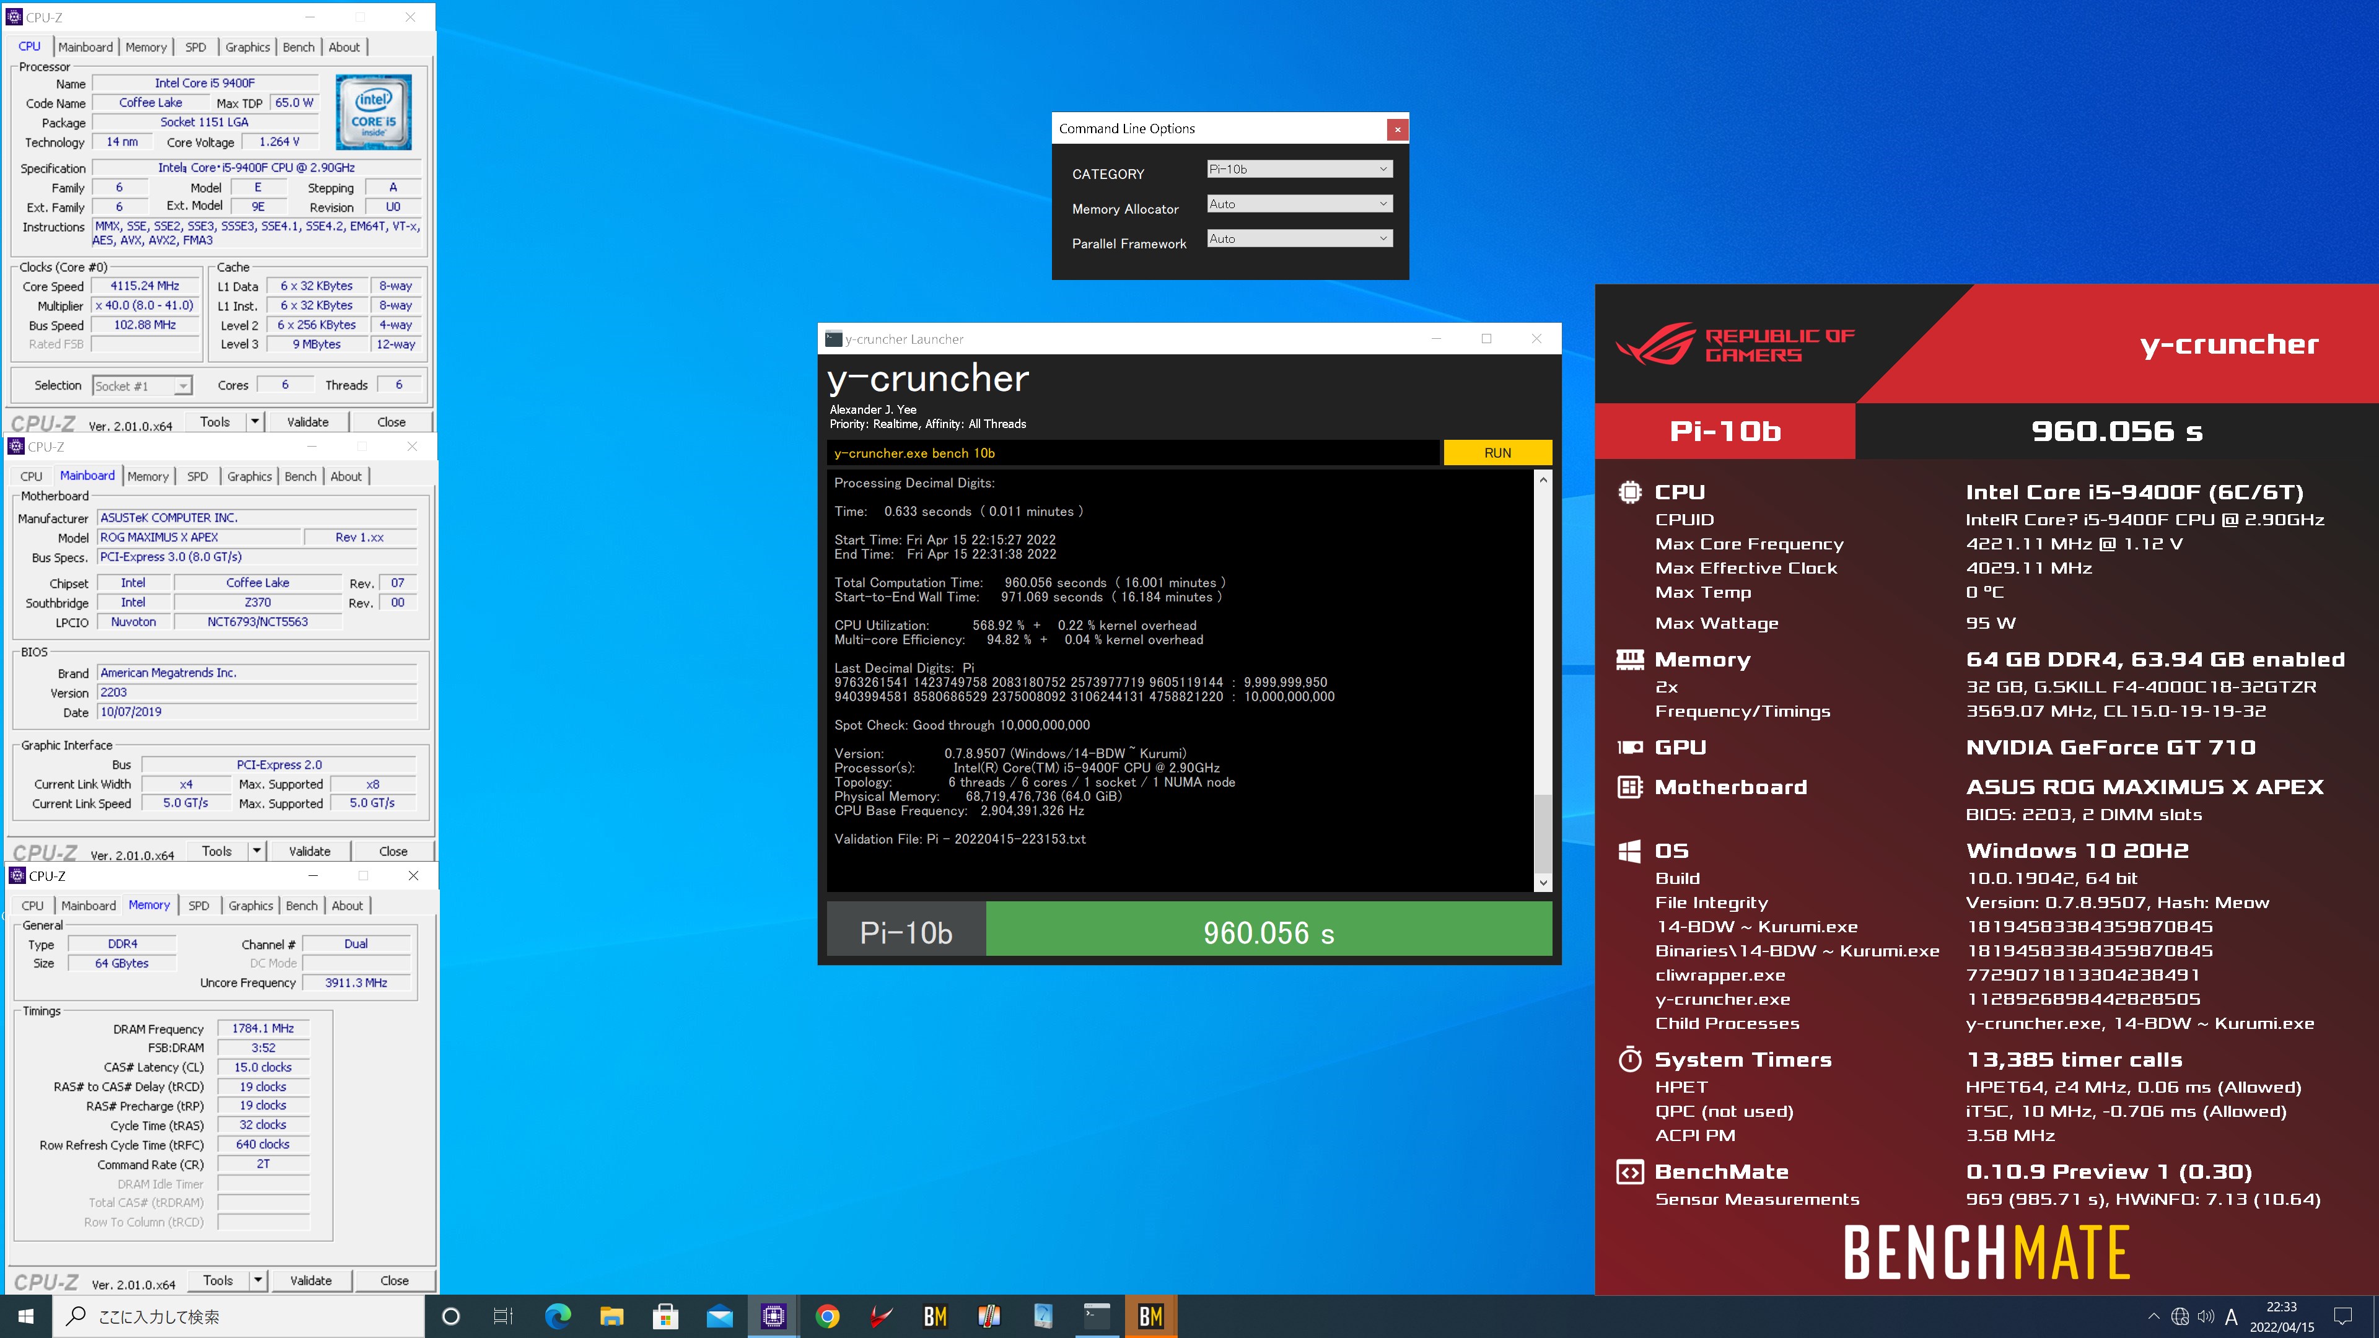Click the title icon of the topmost CPU-Z window
Screen dimensions: 2379x1338
click(x=14, y=17)
